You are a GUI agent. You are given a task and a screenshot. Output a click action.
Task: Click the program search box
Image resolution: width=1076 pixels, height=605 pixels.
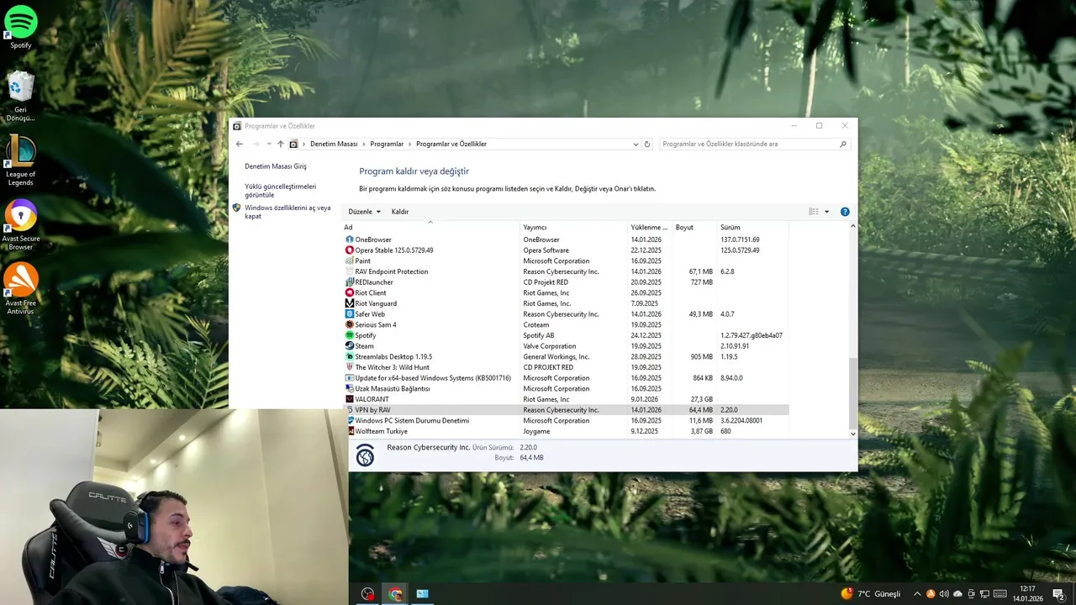(754, 144)
